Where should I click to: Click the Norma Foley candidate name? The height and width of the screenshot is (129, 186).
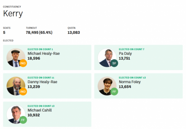[130, 82]
